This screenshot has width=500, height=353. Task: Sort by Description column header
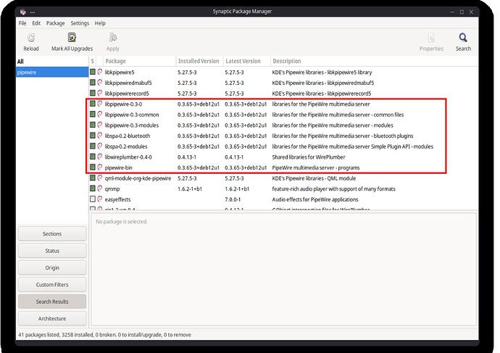374,61
